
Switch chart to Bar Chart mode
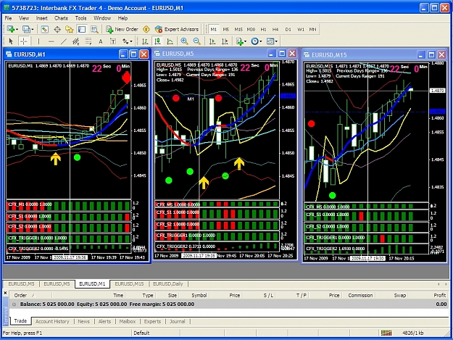(145, 41)
